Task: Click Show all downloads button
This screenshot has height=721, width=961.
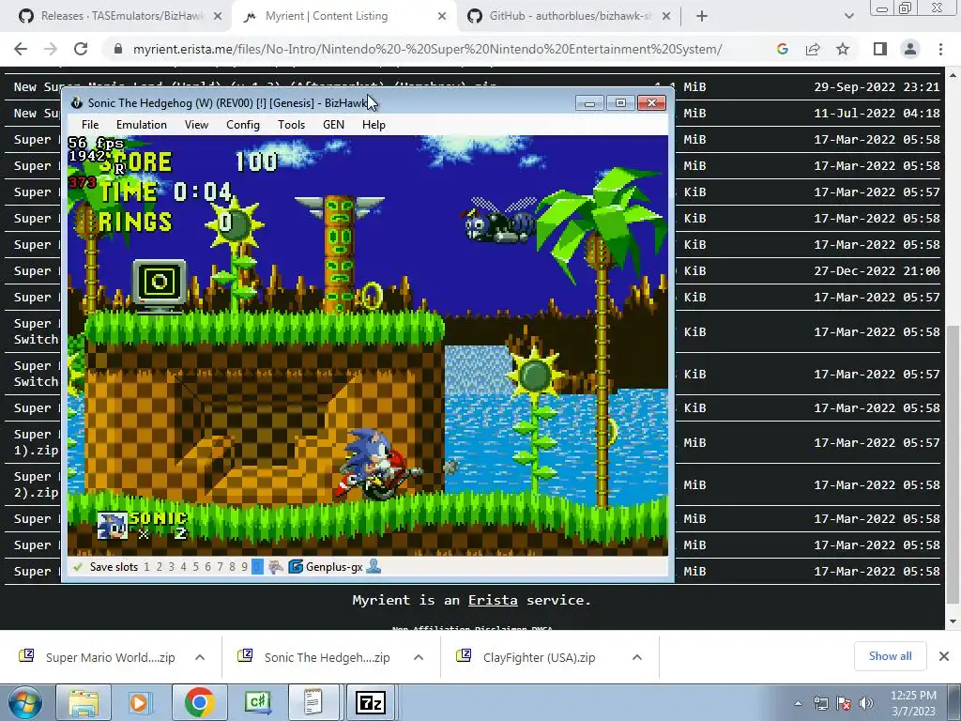Action: (x=890, y=656)
